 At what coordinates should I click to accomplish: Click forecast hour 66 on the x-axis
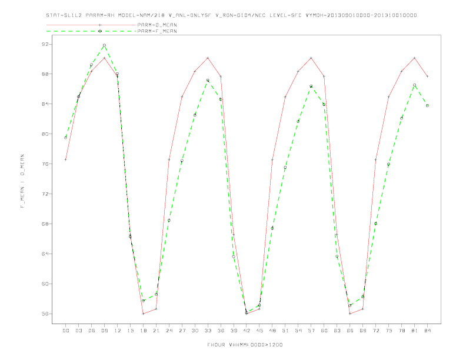pos(350,331)
